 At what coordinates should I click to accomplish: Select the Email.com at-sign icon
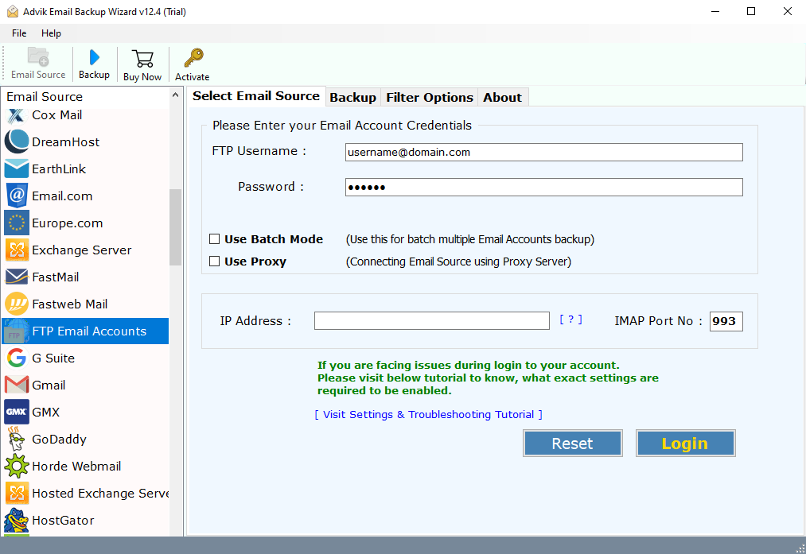(x=17, y=196)
